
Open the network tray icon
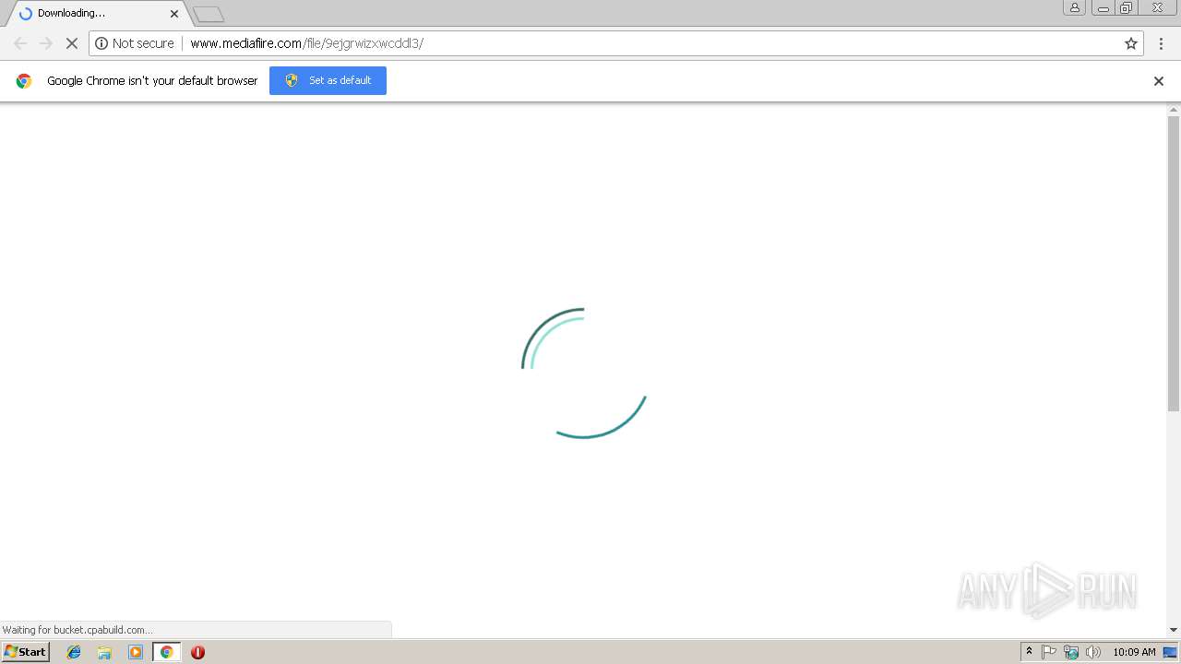(x=1071, y=652)
